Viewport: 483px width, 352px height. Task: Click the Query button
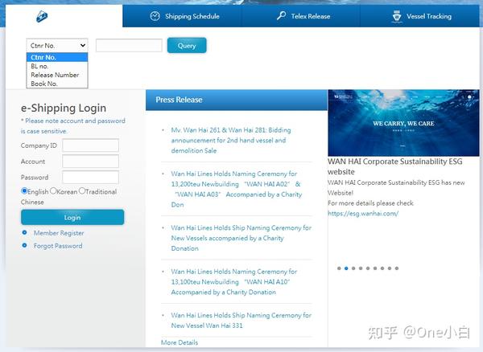click(x=187, y=46)
